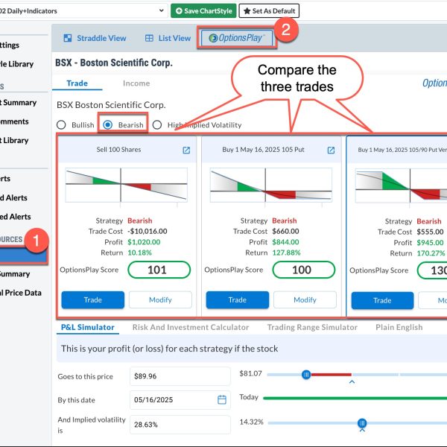Click the plus icon on Save ChartStyle
Screen dimensions: 447x447
179,11
